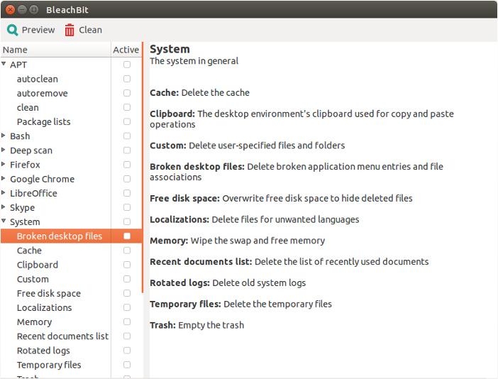Tick the Package lists checkbox
The image size is (498, 379).
point(127,121)
